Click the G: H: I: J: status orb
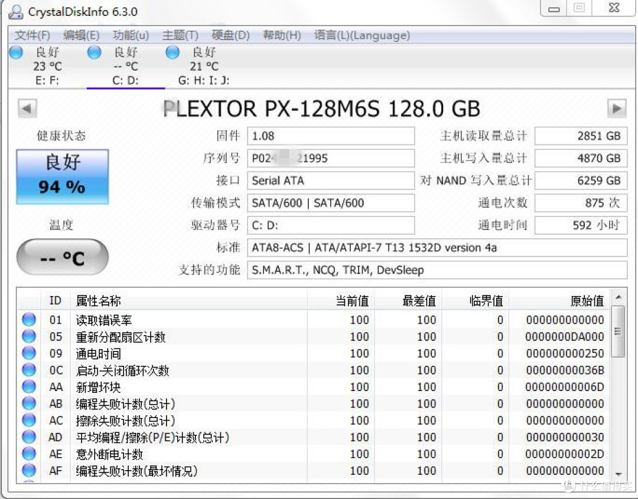The image size is (638, 499). point(172,52)
